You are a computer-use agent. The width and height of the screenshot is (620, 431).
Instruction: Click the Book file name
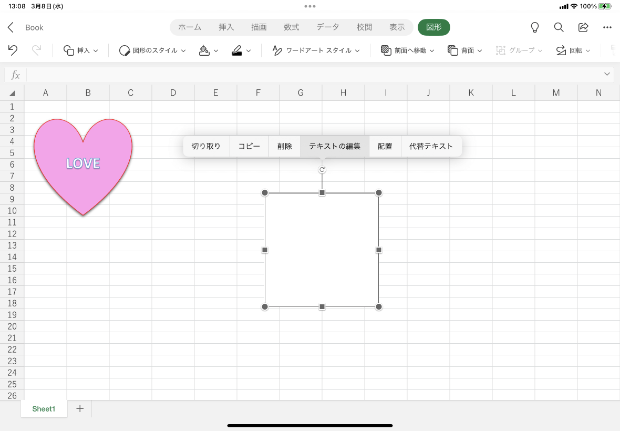coord(34,28)
